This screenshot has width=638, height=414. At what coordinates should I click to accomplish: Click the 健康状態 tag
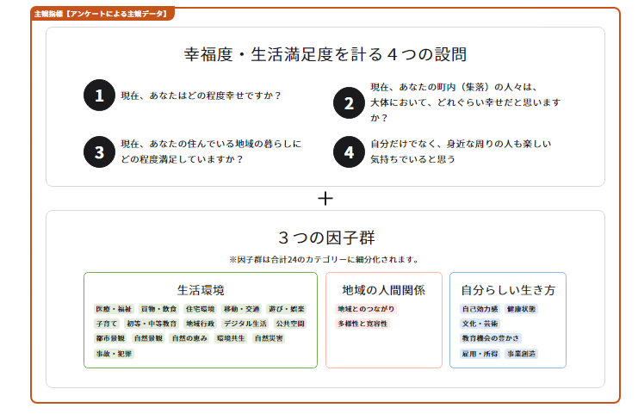coord(521,308)
